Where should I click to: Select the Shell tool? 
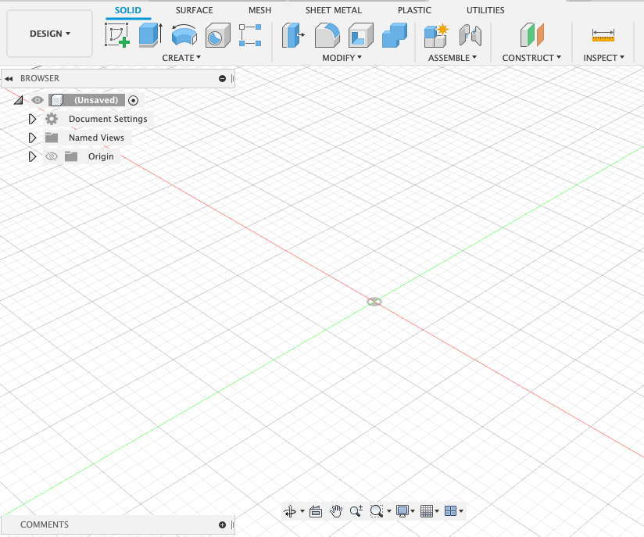point(361,35)
